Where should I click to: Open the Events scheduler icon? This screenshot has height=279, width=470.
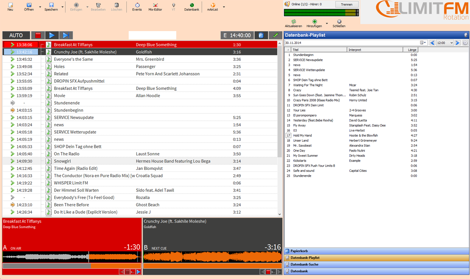137,6
